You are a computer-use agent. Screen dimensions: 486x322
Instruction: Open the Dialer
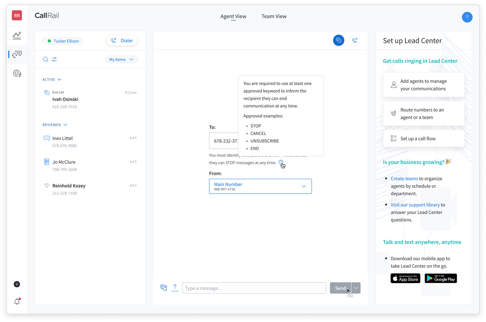[121, 40]
